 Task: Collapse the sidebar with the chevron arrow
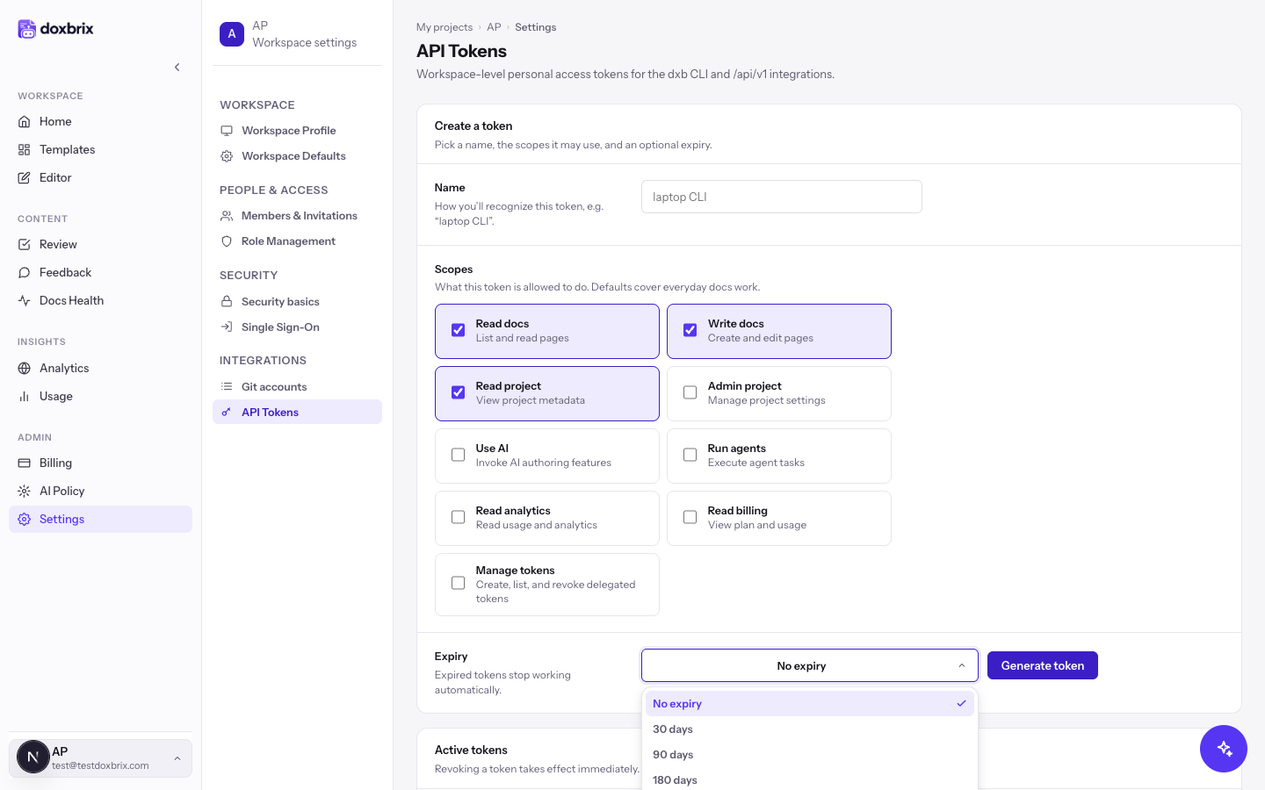coord(177,67)
